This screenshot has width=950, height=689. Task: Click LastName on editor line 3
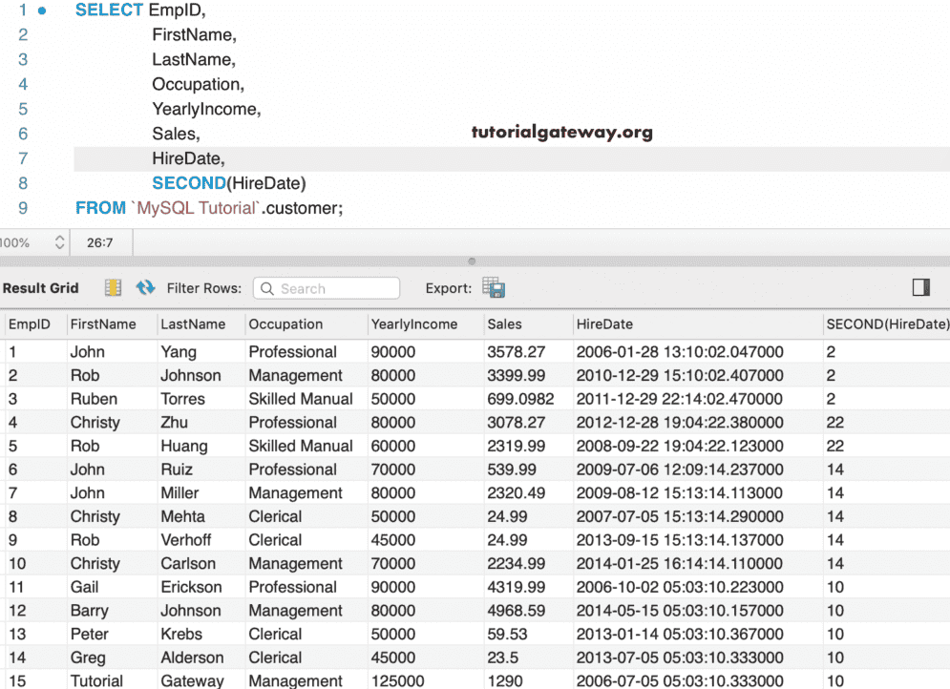pos(192,59)
